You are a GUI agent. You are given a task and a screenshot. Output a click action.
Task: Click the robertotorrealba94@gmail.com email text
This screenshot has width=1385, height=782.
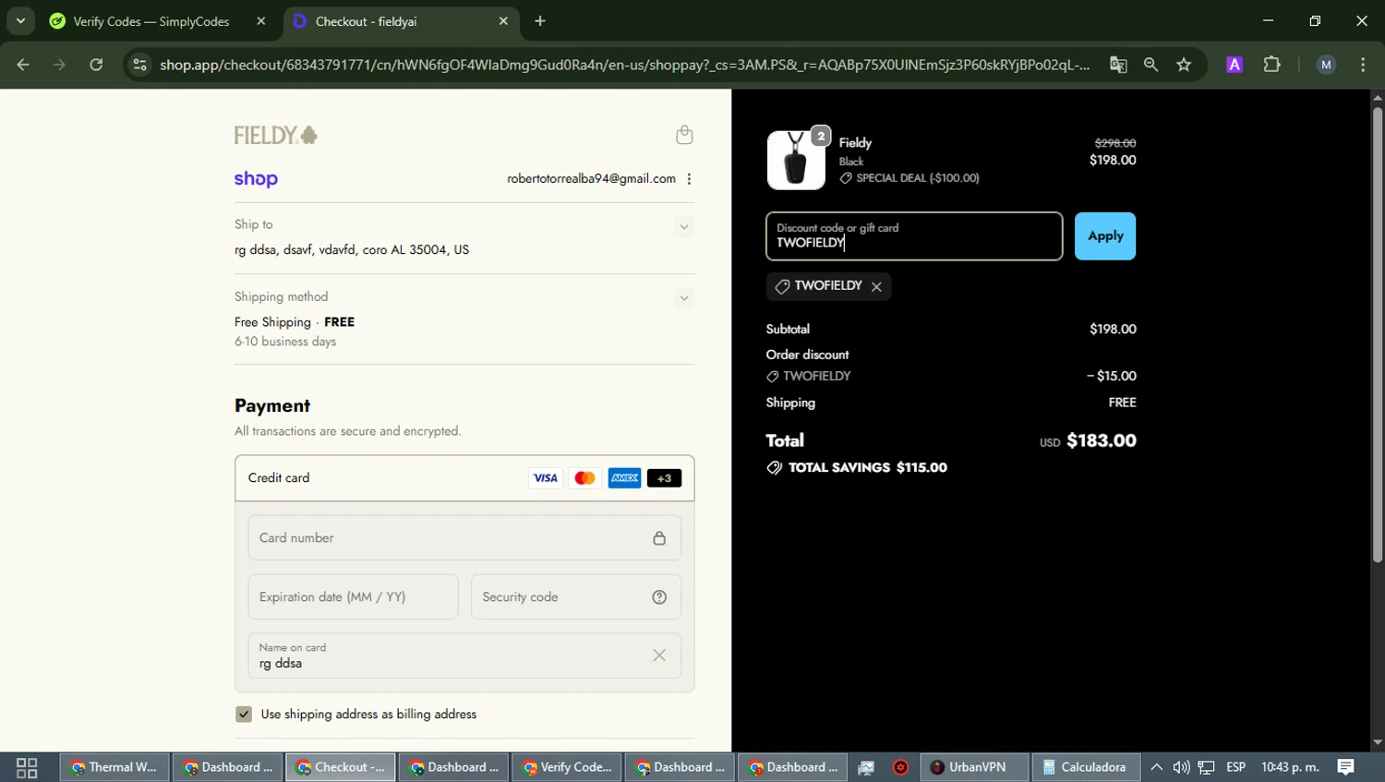(x=591, y=179)
